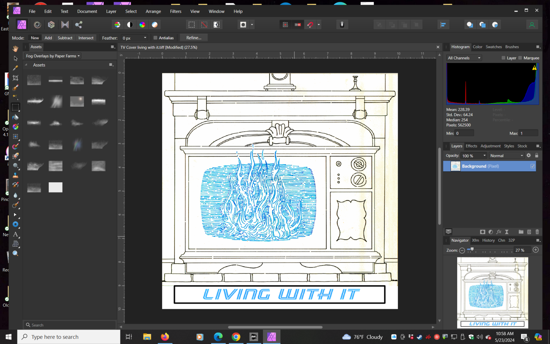This screenshot has height=344, width=550.
Task: Click the Layer Effects fx icon
Action: click(x=499, y=232)
